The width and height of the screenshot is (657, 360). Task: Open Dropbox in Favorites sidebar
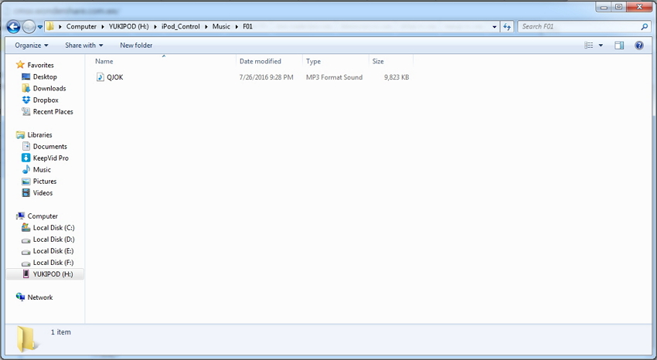pos(46,100)
